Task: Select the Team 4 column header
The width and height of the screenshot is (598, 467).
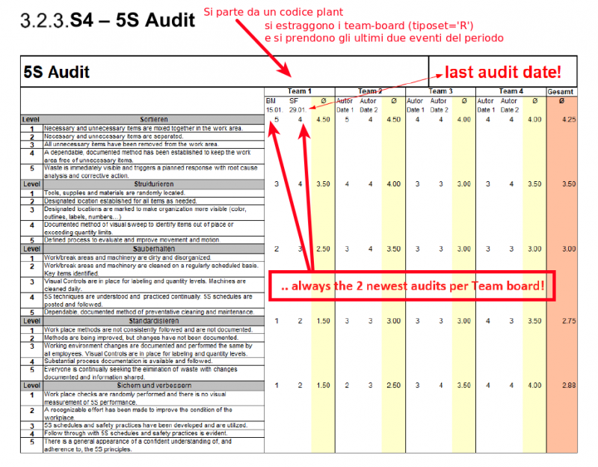Action: tap(511, 91)
